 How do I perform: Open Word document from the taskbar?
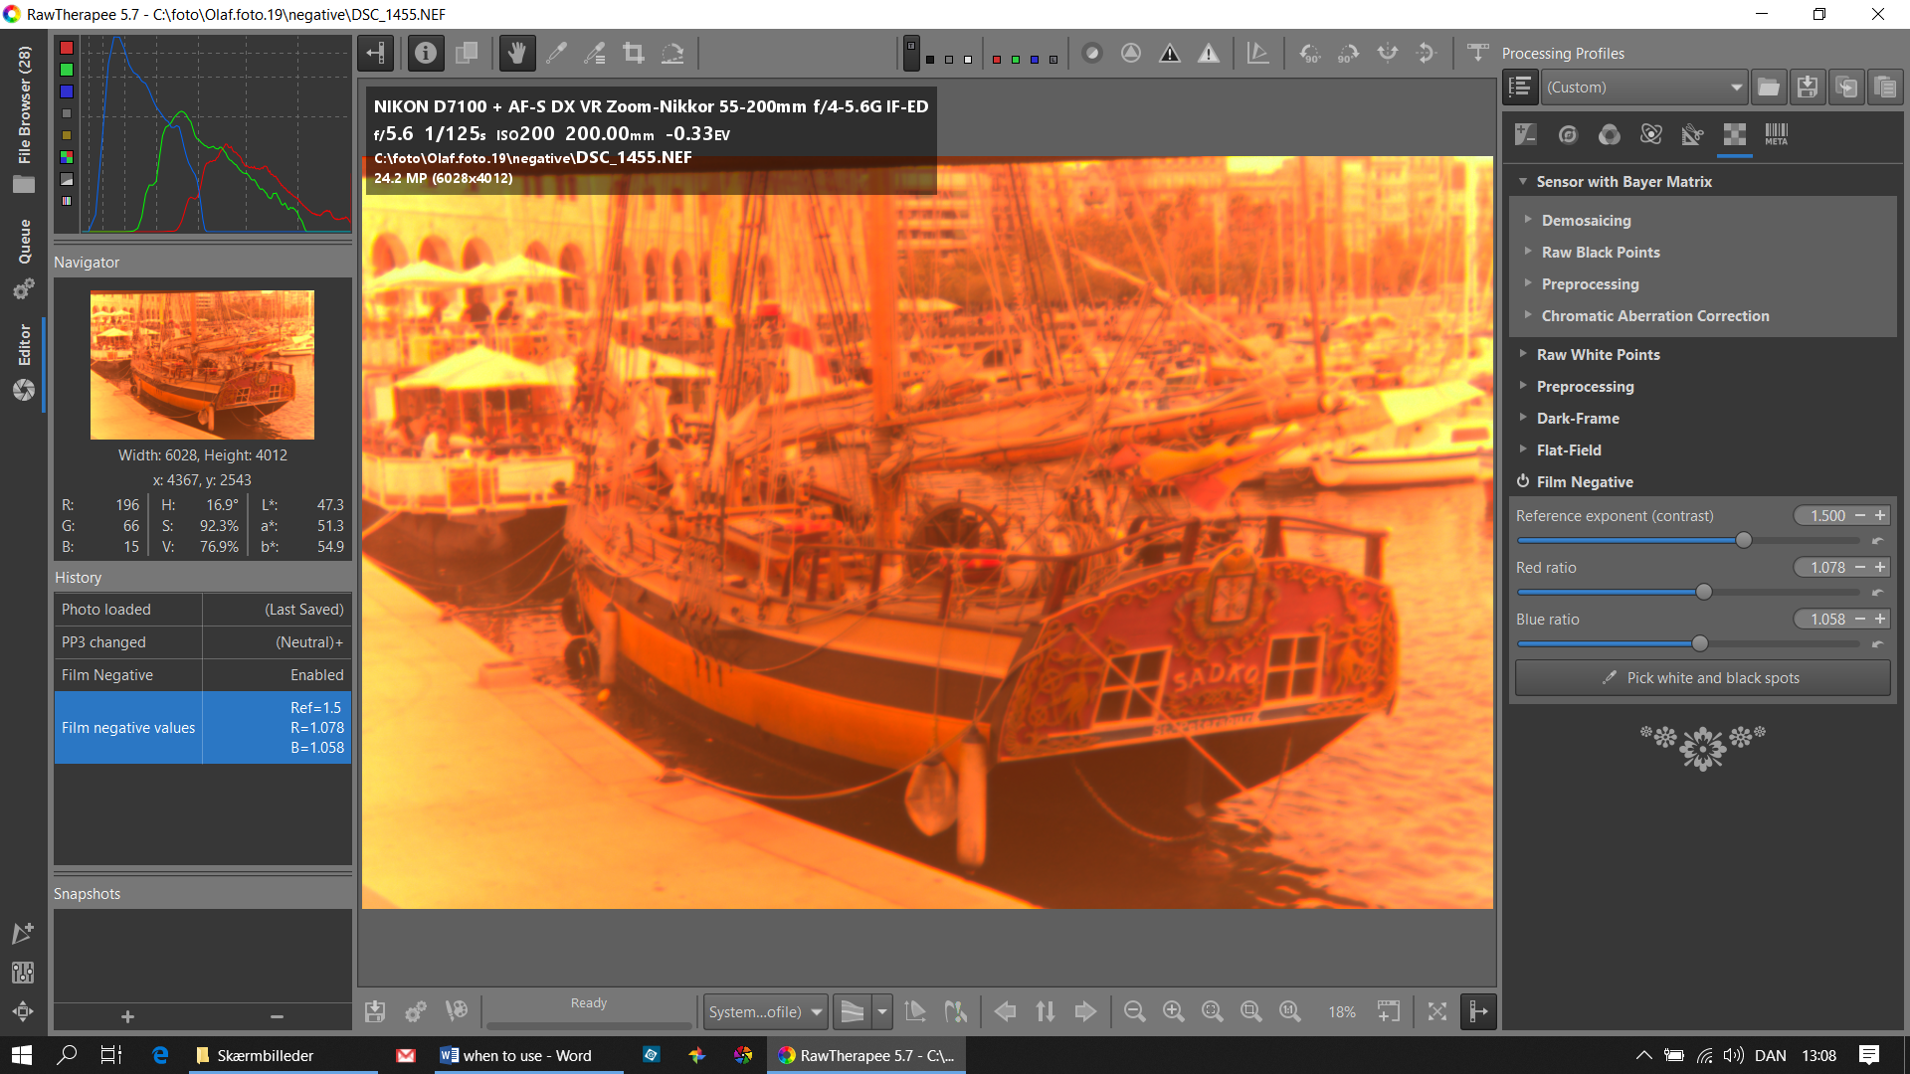517,1055
